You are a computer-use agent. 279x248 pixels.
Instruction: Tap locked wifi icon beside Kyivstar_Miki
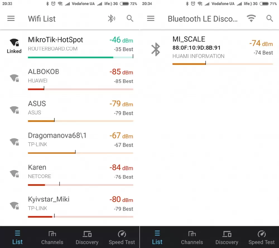coord(14,206)
